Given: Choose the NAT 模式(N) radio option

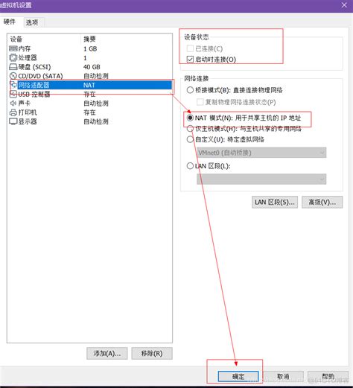Looking at the screenshot, I should [x=190, y=118].
